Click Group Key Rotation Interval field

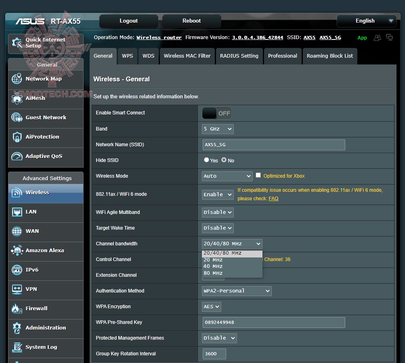click(x=214, y=354)
